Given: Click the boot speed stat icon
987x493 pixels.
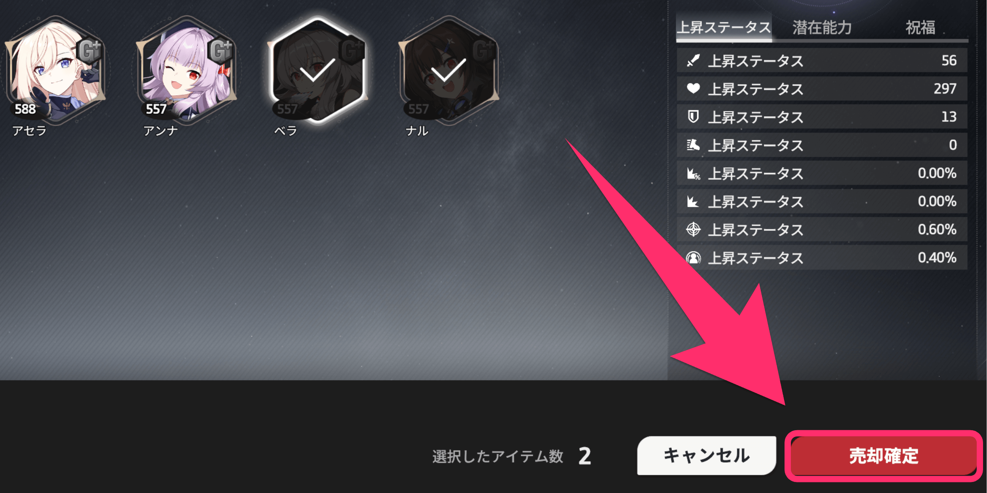Looking at the screenshot, I should [693, 145].
